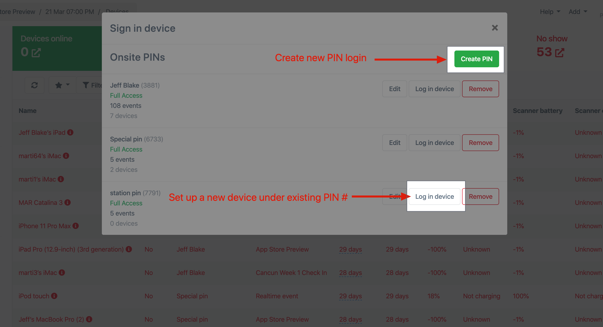
Task: Click 108 events under Jeff Blake PIN
Action: 126,106
